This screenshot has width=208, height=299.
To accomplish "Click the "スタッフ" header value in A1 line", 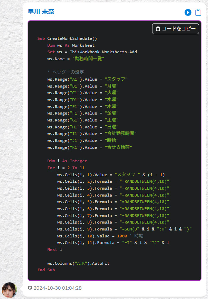I will pos(116,79).
